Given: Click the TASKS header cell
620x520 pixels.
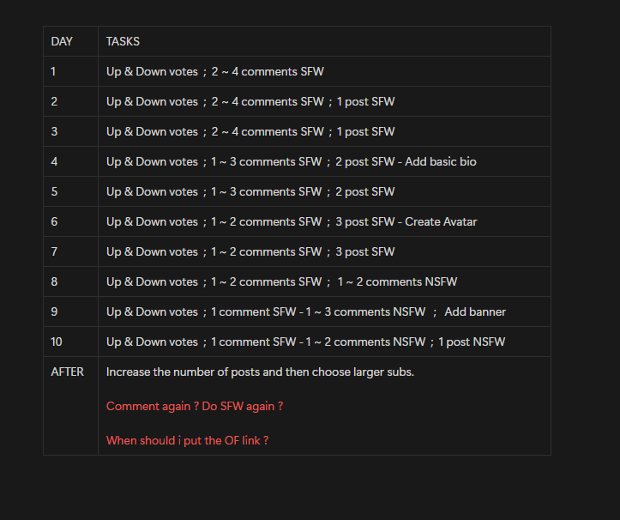Looking at the screenshot, I should tap(324, 41).
